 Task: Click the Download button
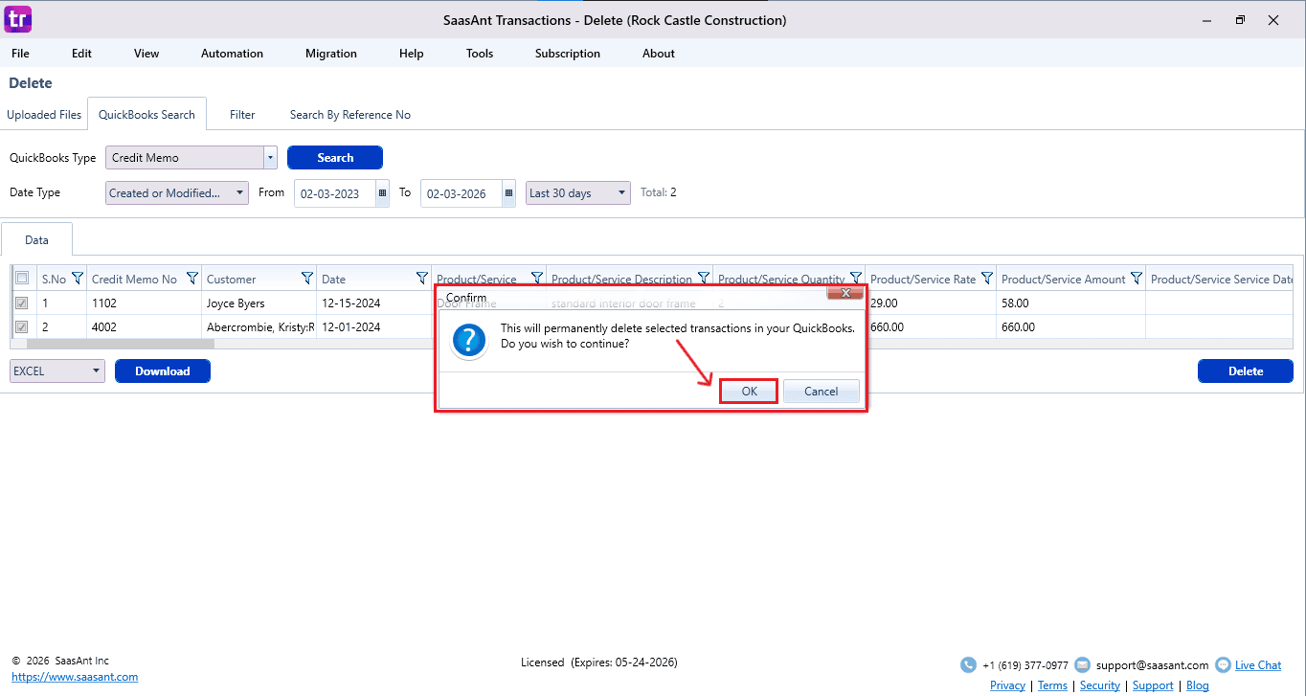pyautogui.click(x=163, y=371)
